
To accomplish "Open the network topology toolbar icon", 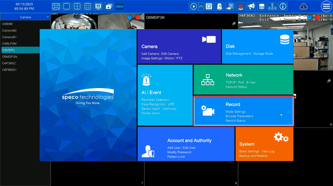I will pyautogui.click(x=272, y=6).
